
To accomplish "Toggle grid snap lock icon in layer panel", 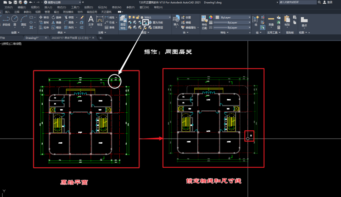I will point(138,17).
